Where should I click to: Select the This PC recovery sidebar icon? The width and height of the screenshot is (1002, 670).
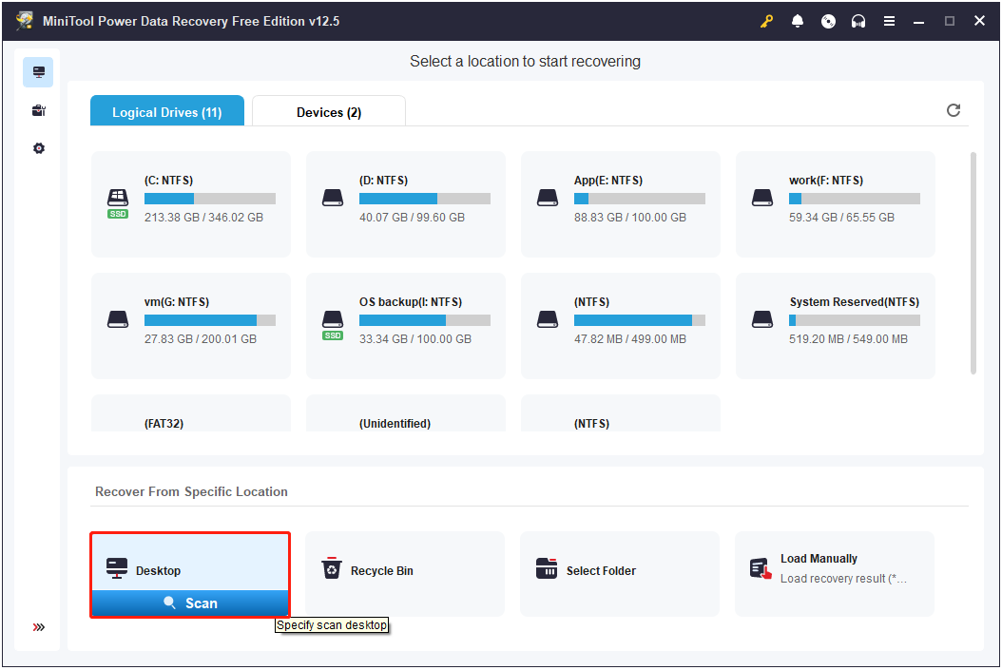click(38, 72)
